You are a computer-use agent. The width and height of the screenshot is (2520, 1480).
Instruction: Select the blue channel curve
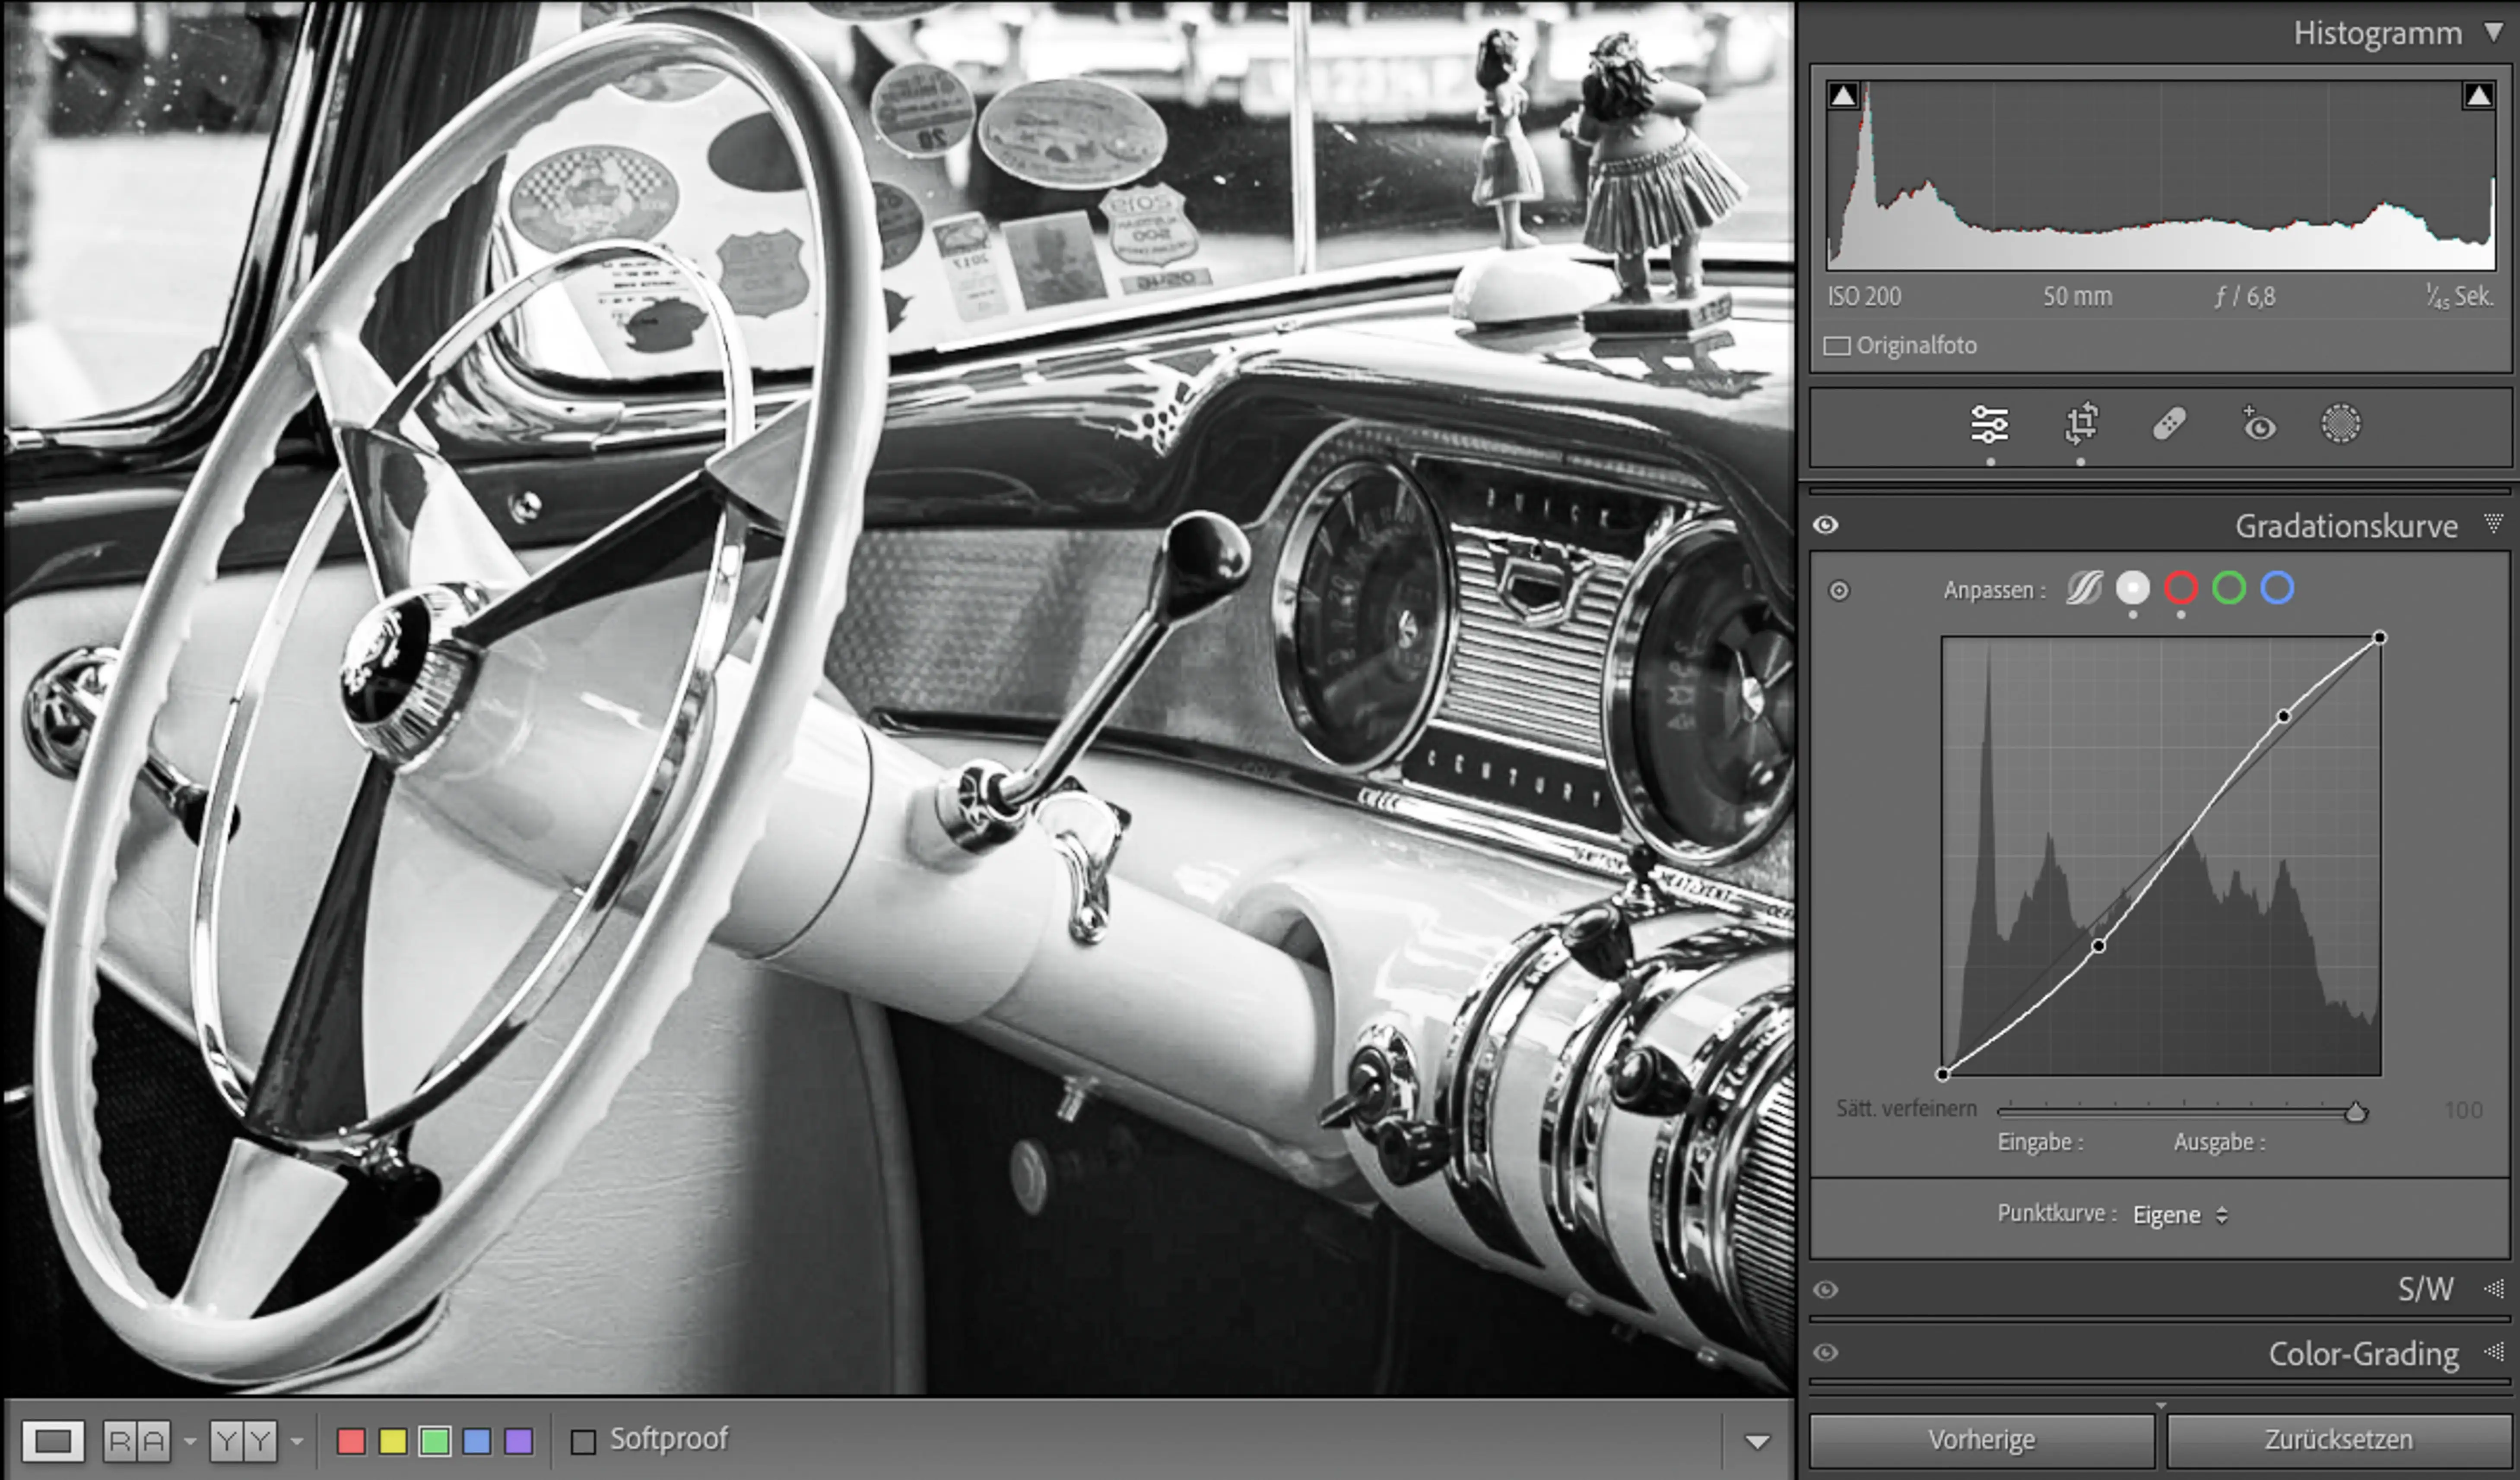click(x=2277, y=588)
